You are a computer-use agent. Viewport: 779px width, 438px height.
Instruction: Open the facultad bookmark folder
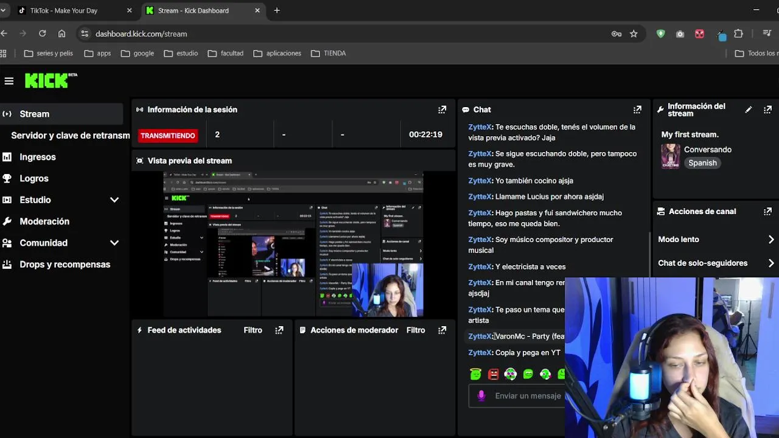tap(225, 53)
